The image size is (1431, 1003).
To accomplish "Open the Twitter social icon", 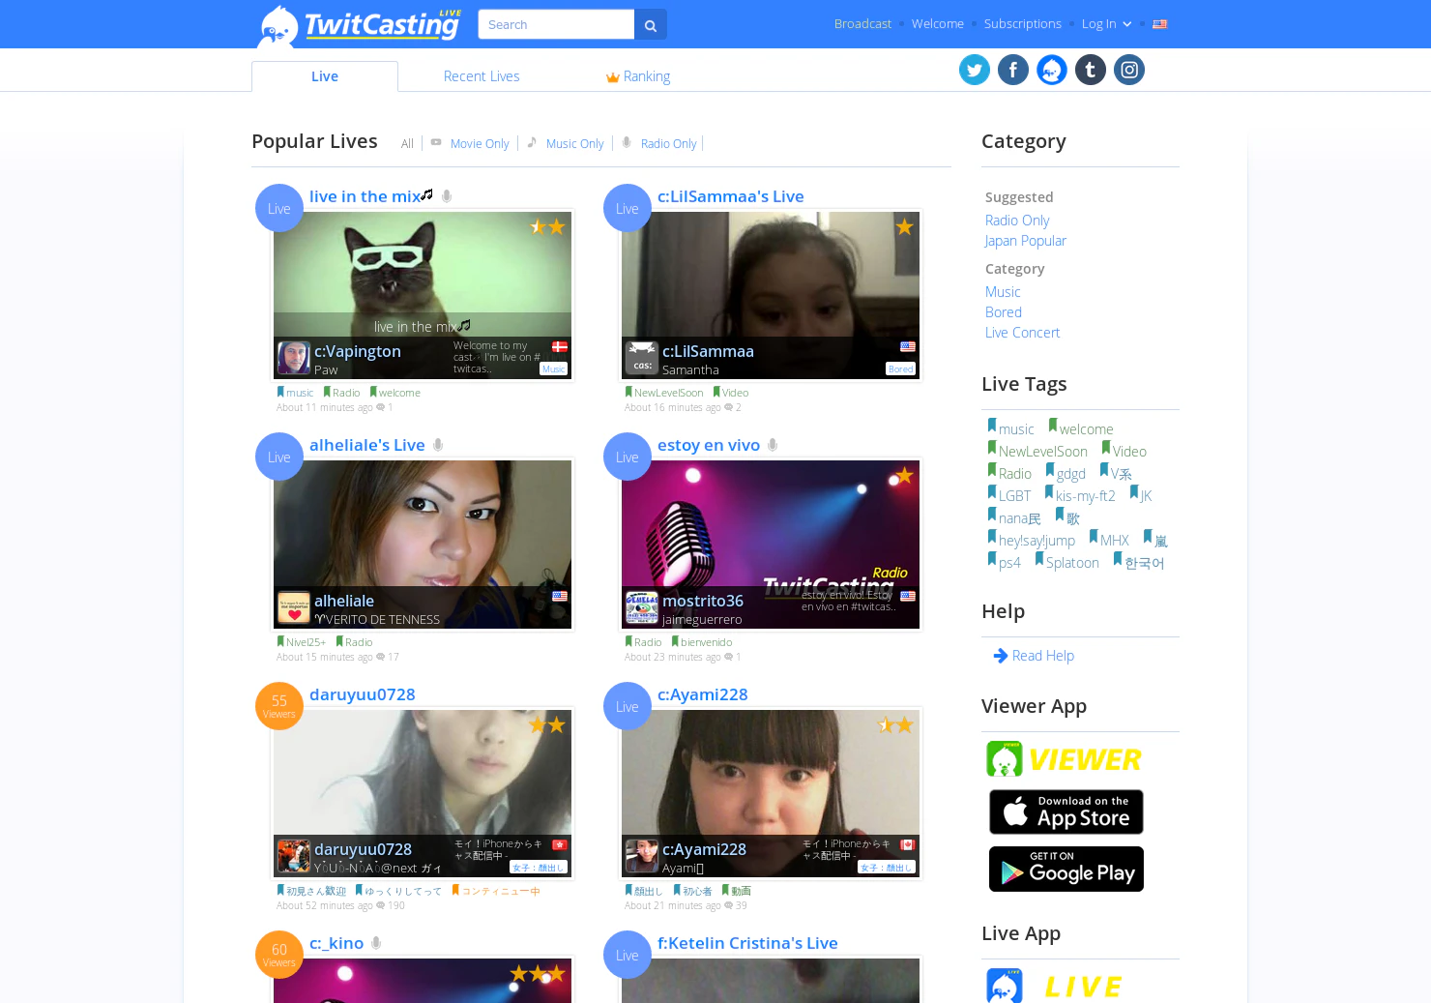I will pos(975,70).
